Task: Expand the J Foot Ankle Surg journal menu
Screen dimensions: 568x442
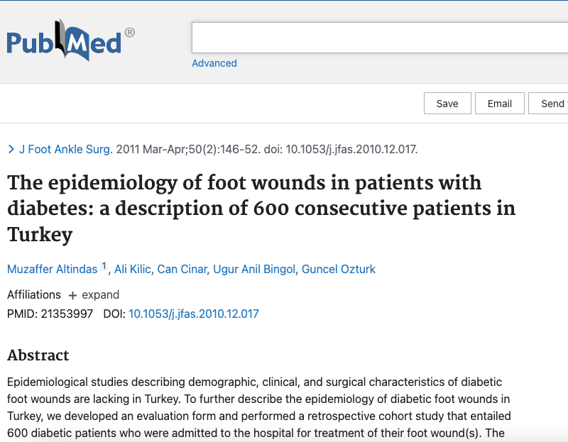Action: tap(65, 149)
